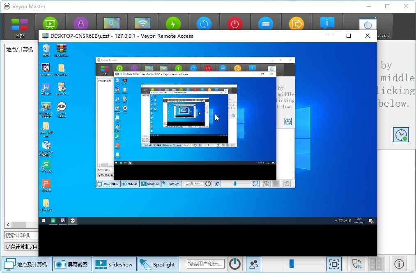Click the Windows Start button on remote taskbar
416x273 pixels.
click(43, 220)
